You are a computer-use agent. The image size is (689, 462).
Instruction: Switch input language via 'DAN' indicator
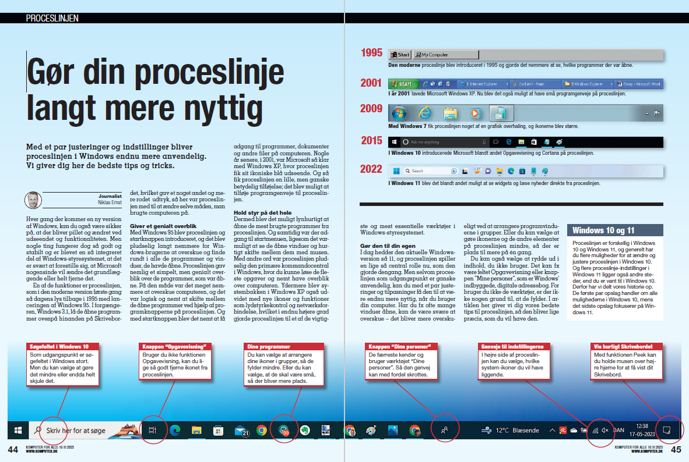click(618, 431)
